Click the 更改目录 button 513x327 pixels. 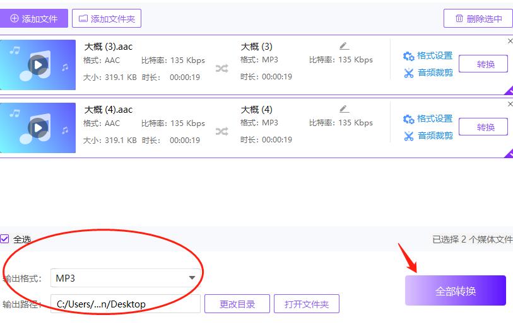click(237, 304)
